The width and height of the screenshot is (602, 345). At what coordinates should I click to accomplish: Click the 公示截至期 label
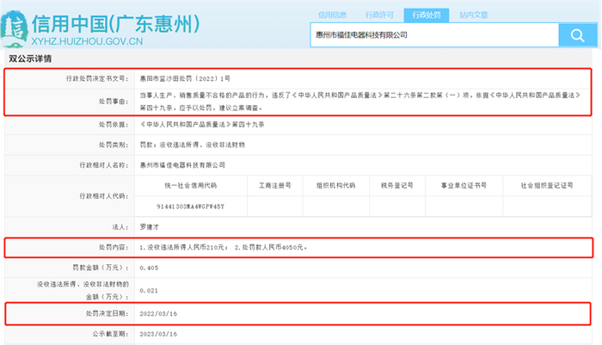(110, 334)
